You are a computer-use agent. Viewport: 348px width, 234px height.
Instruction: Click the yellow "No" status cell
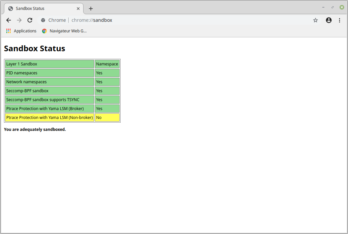coord(107,118)
